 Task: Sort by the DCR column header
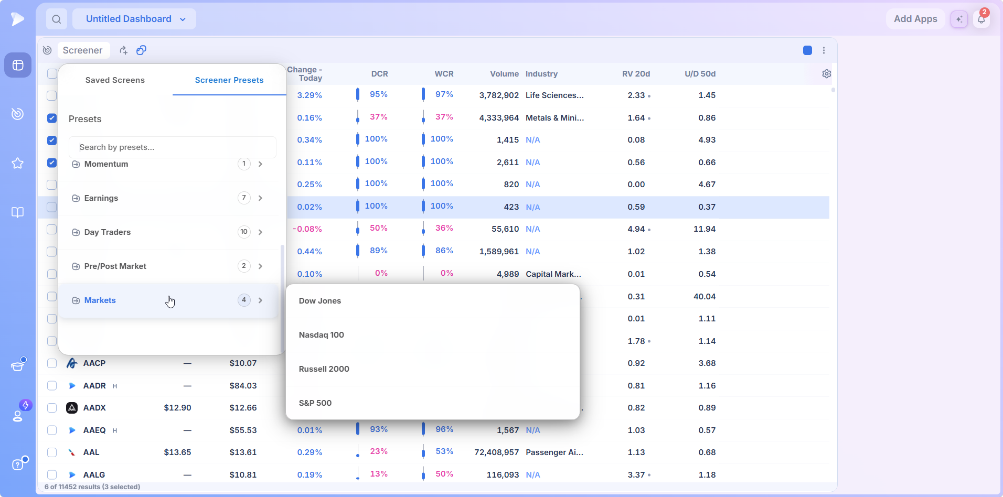point(379,74)
